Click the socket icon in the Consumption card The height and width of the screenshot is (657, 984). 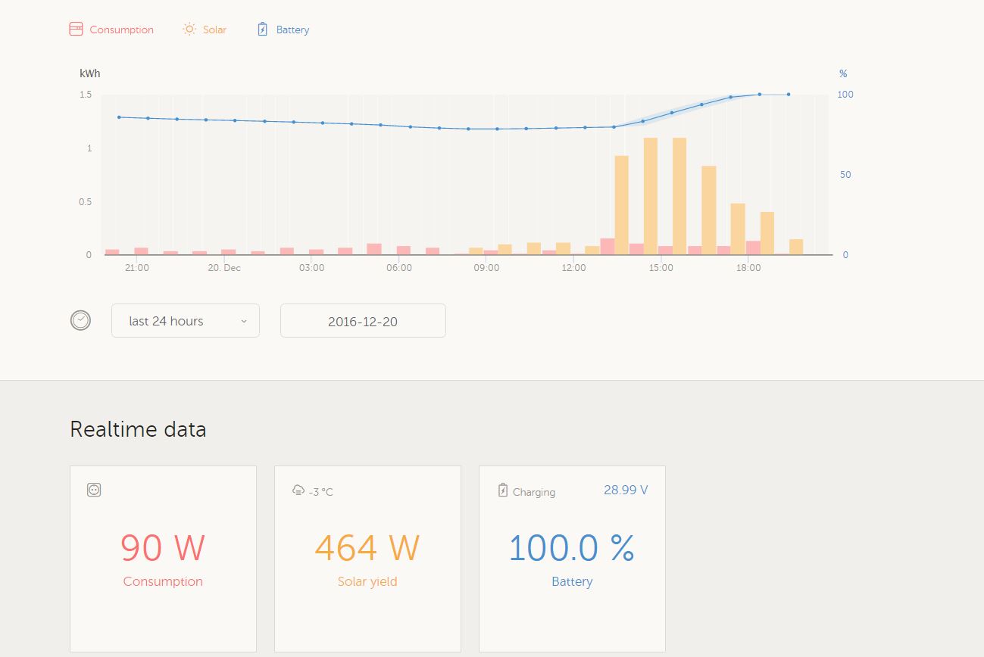(x=94, y=490)
